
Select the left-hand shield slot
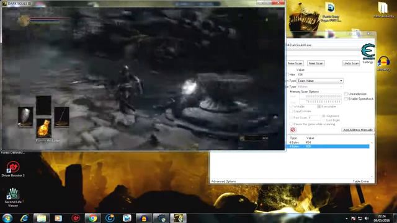(25, 117)
